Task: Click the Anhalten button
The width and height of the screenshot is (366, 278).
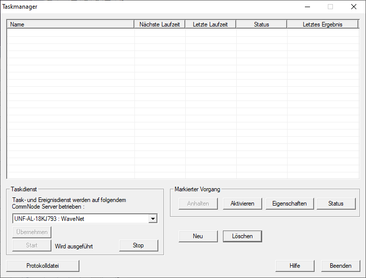Action: click(198, 204)
